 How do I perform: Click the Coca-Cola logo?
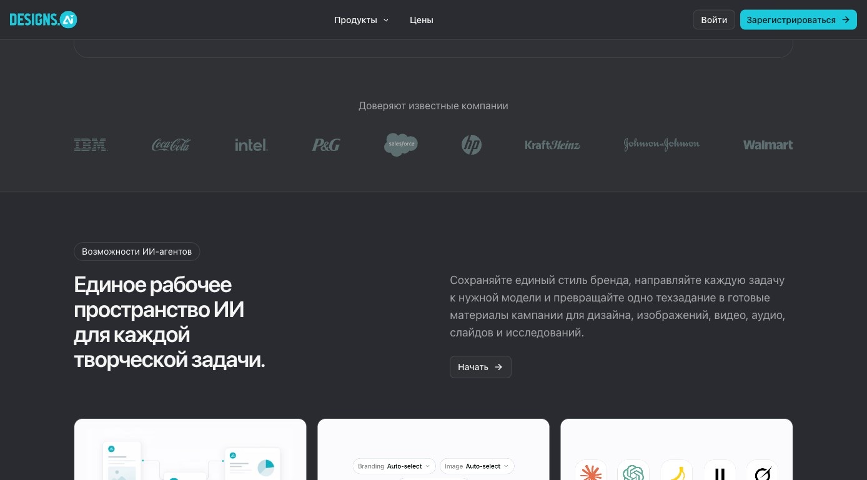(x=171, y=145)
